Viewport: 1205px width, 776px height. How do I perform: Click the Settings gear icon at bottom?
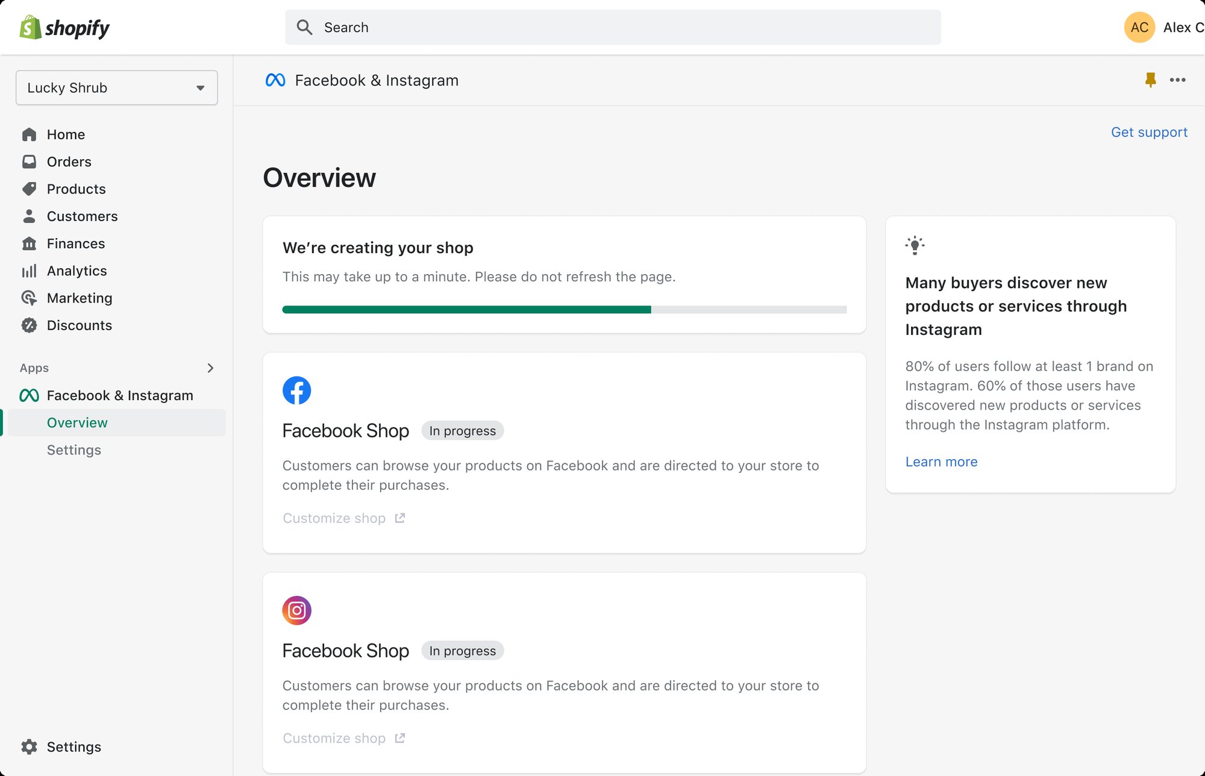(29, 746)
